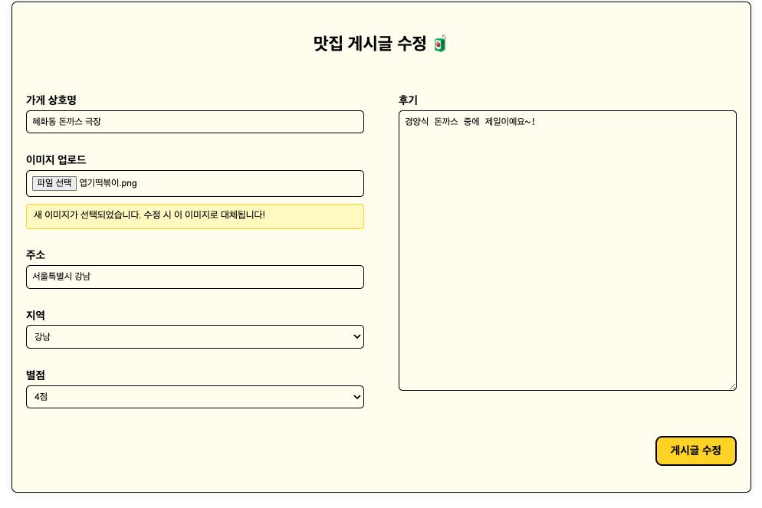Click into the 후기 review textarea

pyautogui.click(x=567, y=251)
